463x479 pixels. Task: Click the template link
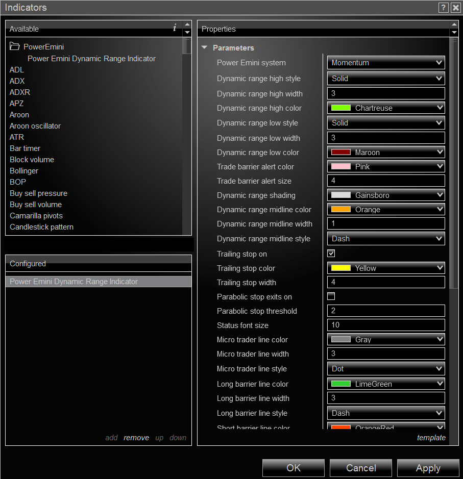coord(431,438)
